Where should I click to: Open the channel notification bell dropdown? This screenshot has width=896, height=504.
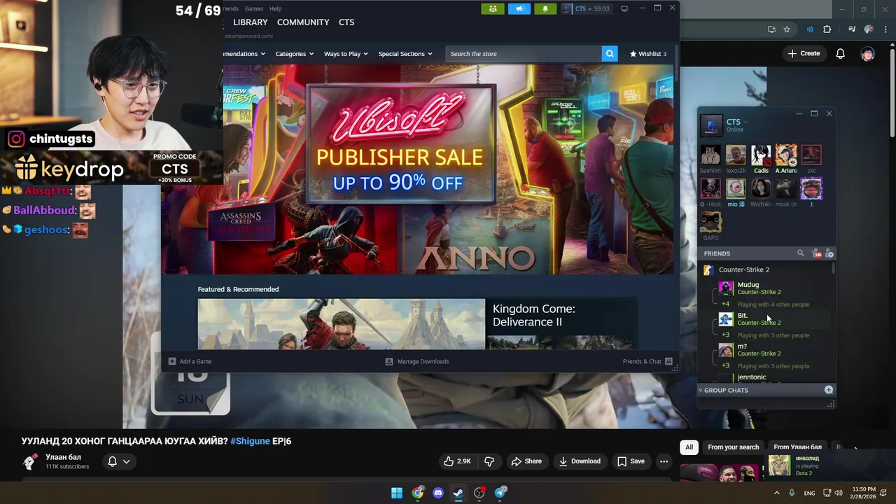pos(118,461)
